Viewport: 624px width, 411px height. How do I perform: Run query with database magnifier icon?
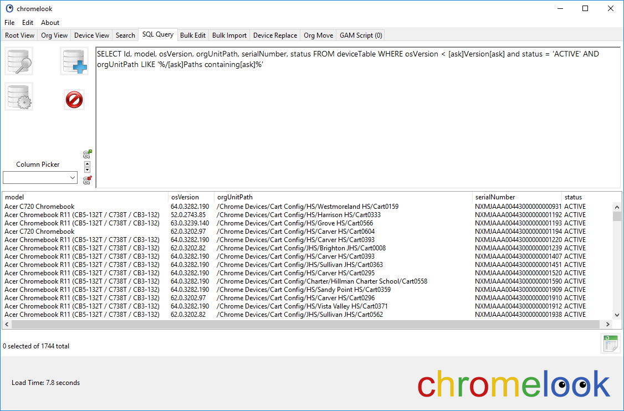click(x=19, y=61)
